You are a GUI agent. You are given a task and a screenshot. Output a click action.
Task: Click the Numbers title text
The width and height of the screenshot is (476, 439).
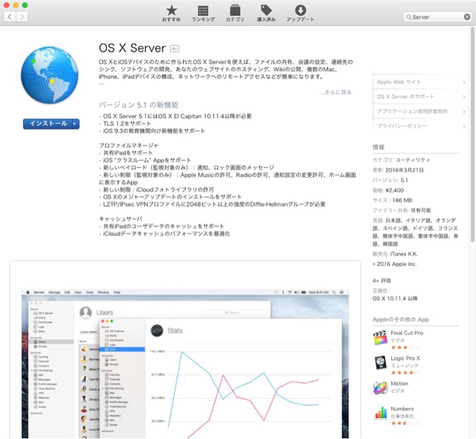tap(402, 409)
